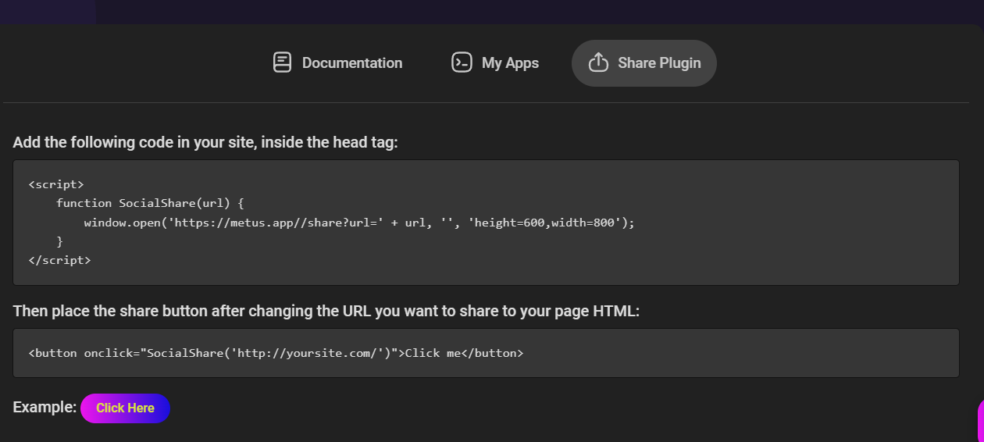
Task: Click the Share Plugin upload icon
Action: [x=598, y=62]
